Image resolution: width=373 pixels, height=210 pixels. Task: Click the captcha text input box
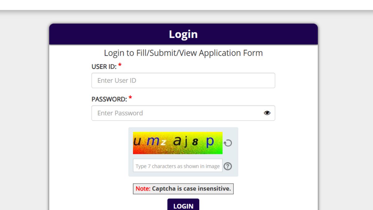point(178,166)
